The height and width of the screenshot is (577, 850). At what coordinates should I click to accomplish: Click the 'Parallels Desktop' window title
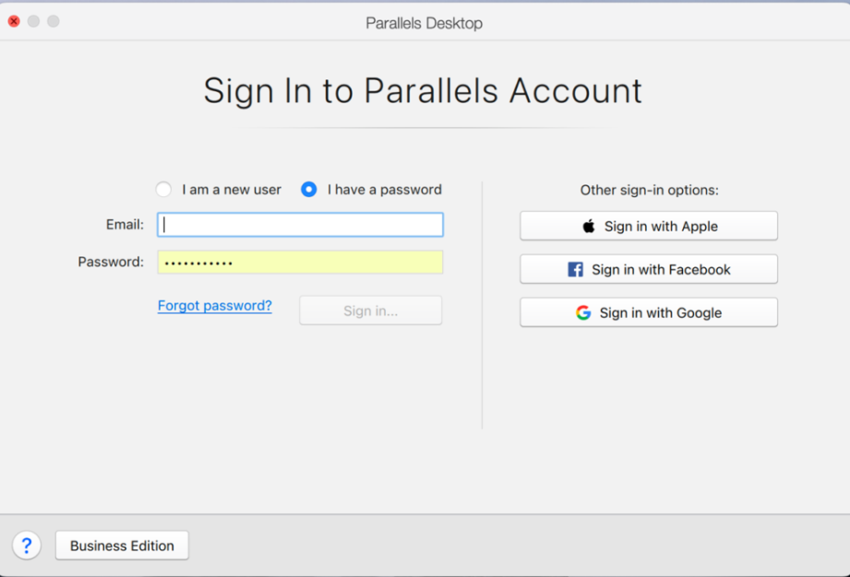tap(424, 23)
